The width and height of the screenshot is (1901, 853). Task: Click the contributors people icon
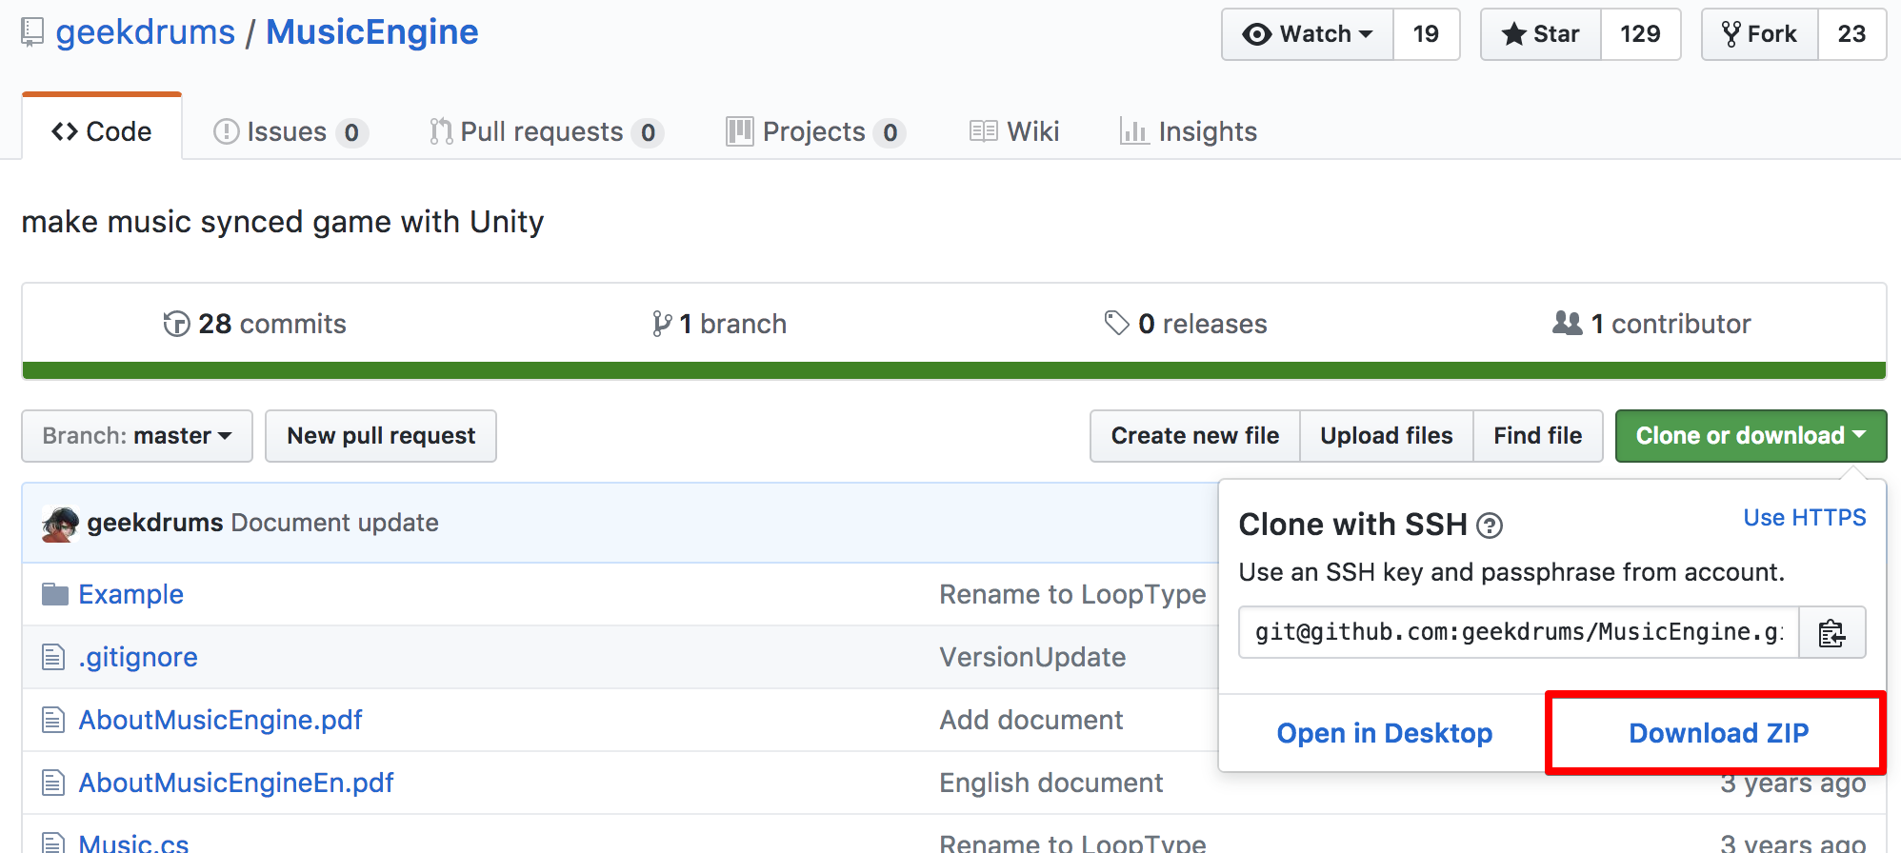[x=1567, y=324]
